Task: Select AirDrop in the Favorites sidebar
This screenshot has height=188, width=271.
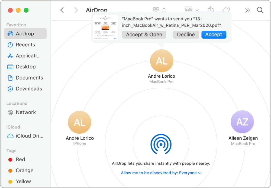Action: coord(25,33)
